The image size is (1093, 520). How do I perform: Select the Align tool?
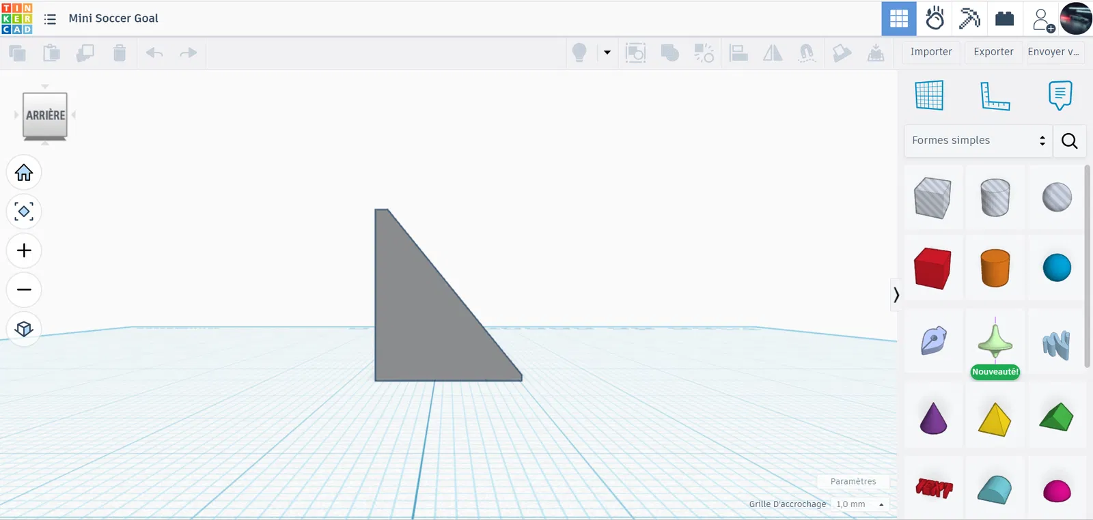click(738, 53)
